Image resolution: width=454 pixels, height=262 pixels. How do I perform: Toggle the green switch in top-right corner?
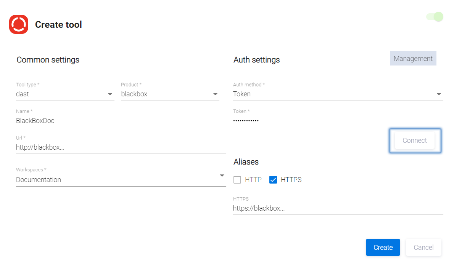[x=435, y=17]
